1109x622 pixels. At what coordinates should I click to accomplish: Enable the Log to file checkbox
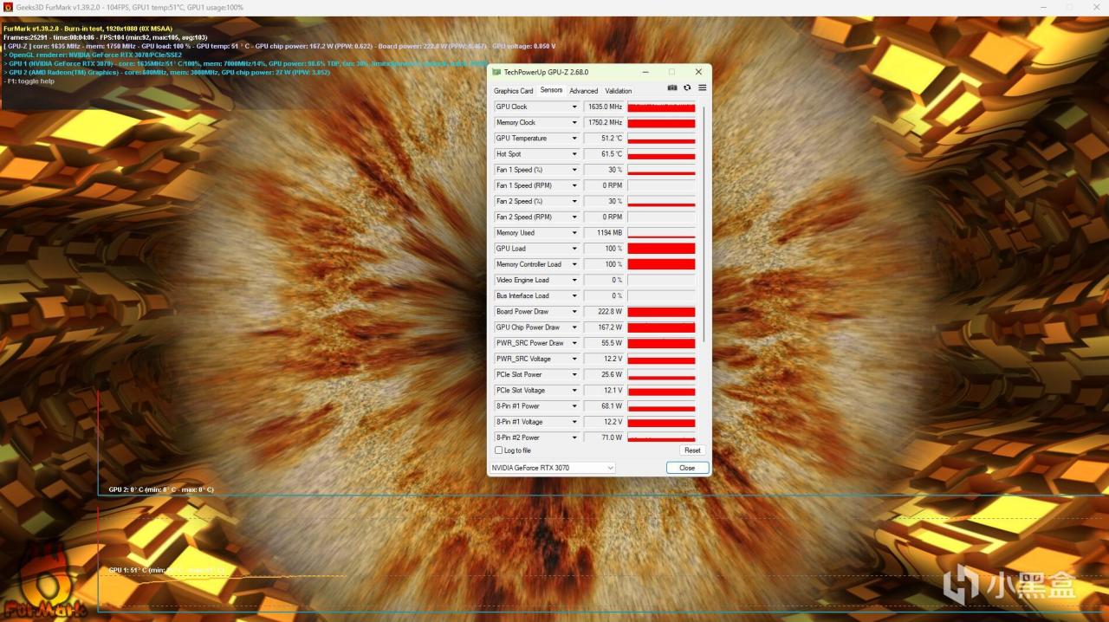tap(498, 450)
